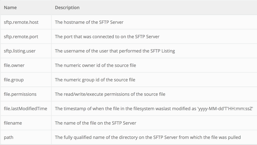
Task: Click the numeric group id description
Action: [95, 80]
